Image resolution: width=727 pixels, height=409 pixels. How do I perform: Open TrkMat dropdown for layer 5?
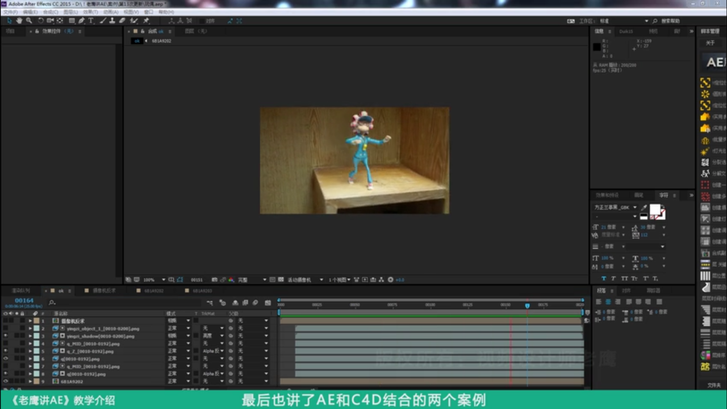214,351
